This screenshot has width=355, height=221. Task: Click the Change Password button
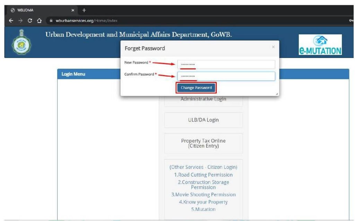pyautogui.click(x=196, y=88)
